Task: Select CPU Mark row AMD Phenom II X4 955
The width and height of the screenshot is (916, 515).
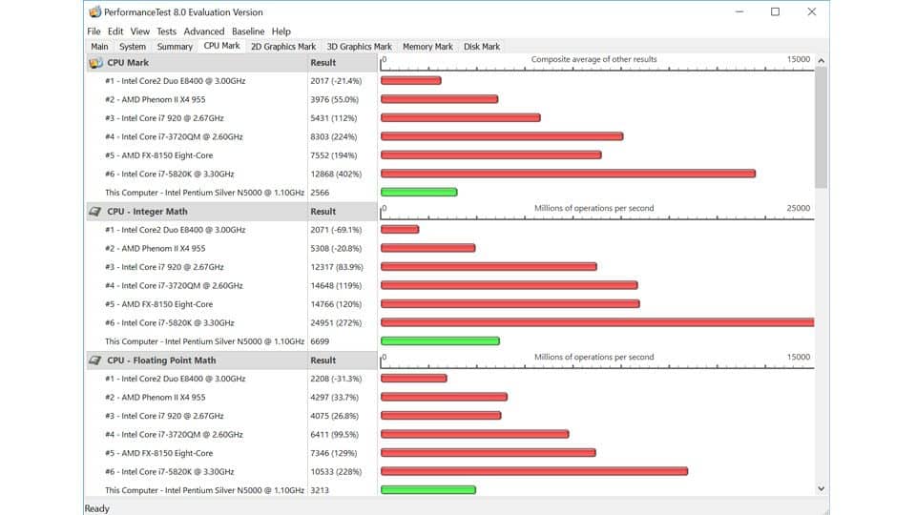Action: click(156, 100)
